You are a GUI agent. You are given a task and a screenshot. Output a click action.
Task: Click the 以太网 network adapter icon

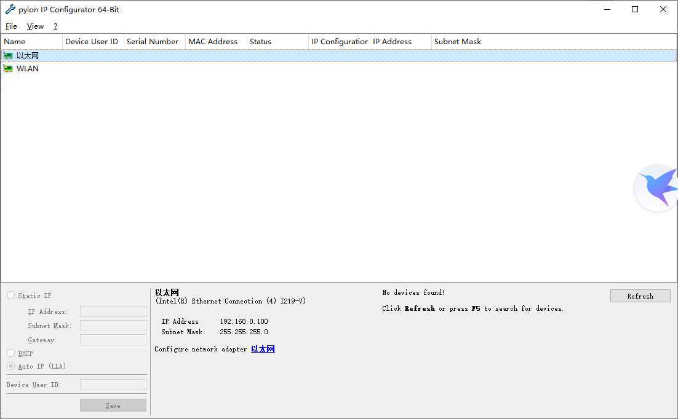pyautogui.click(x=8, y=56)
